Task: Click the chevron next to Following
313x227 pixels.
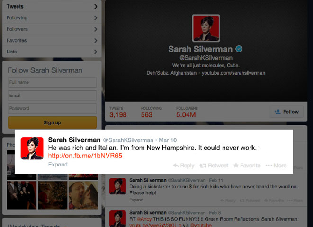Action: 96,18
